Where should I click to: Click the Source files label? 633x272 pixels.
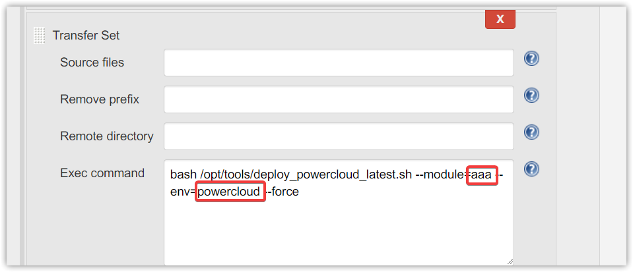pyautogui.click(x=92, y=63)
